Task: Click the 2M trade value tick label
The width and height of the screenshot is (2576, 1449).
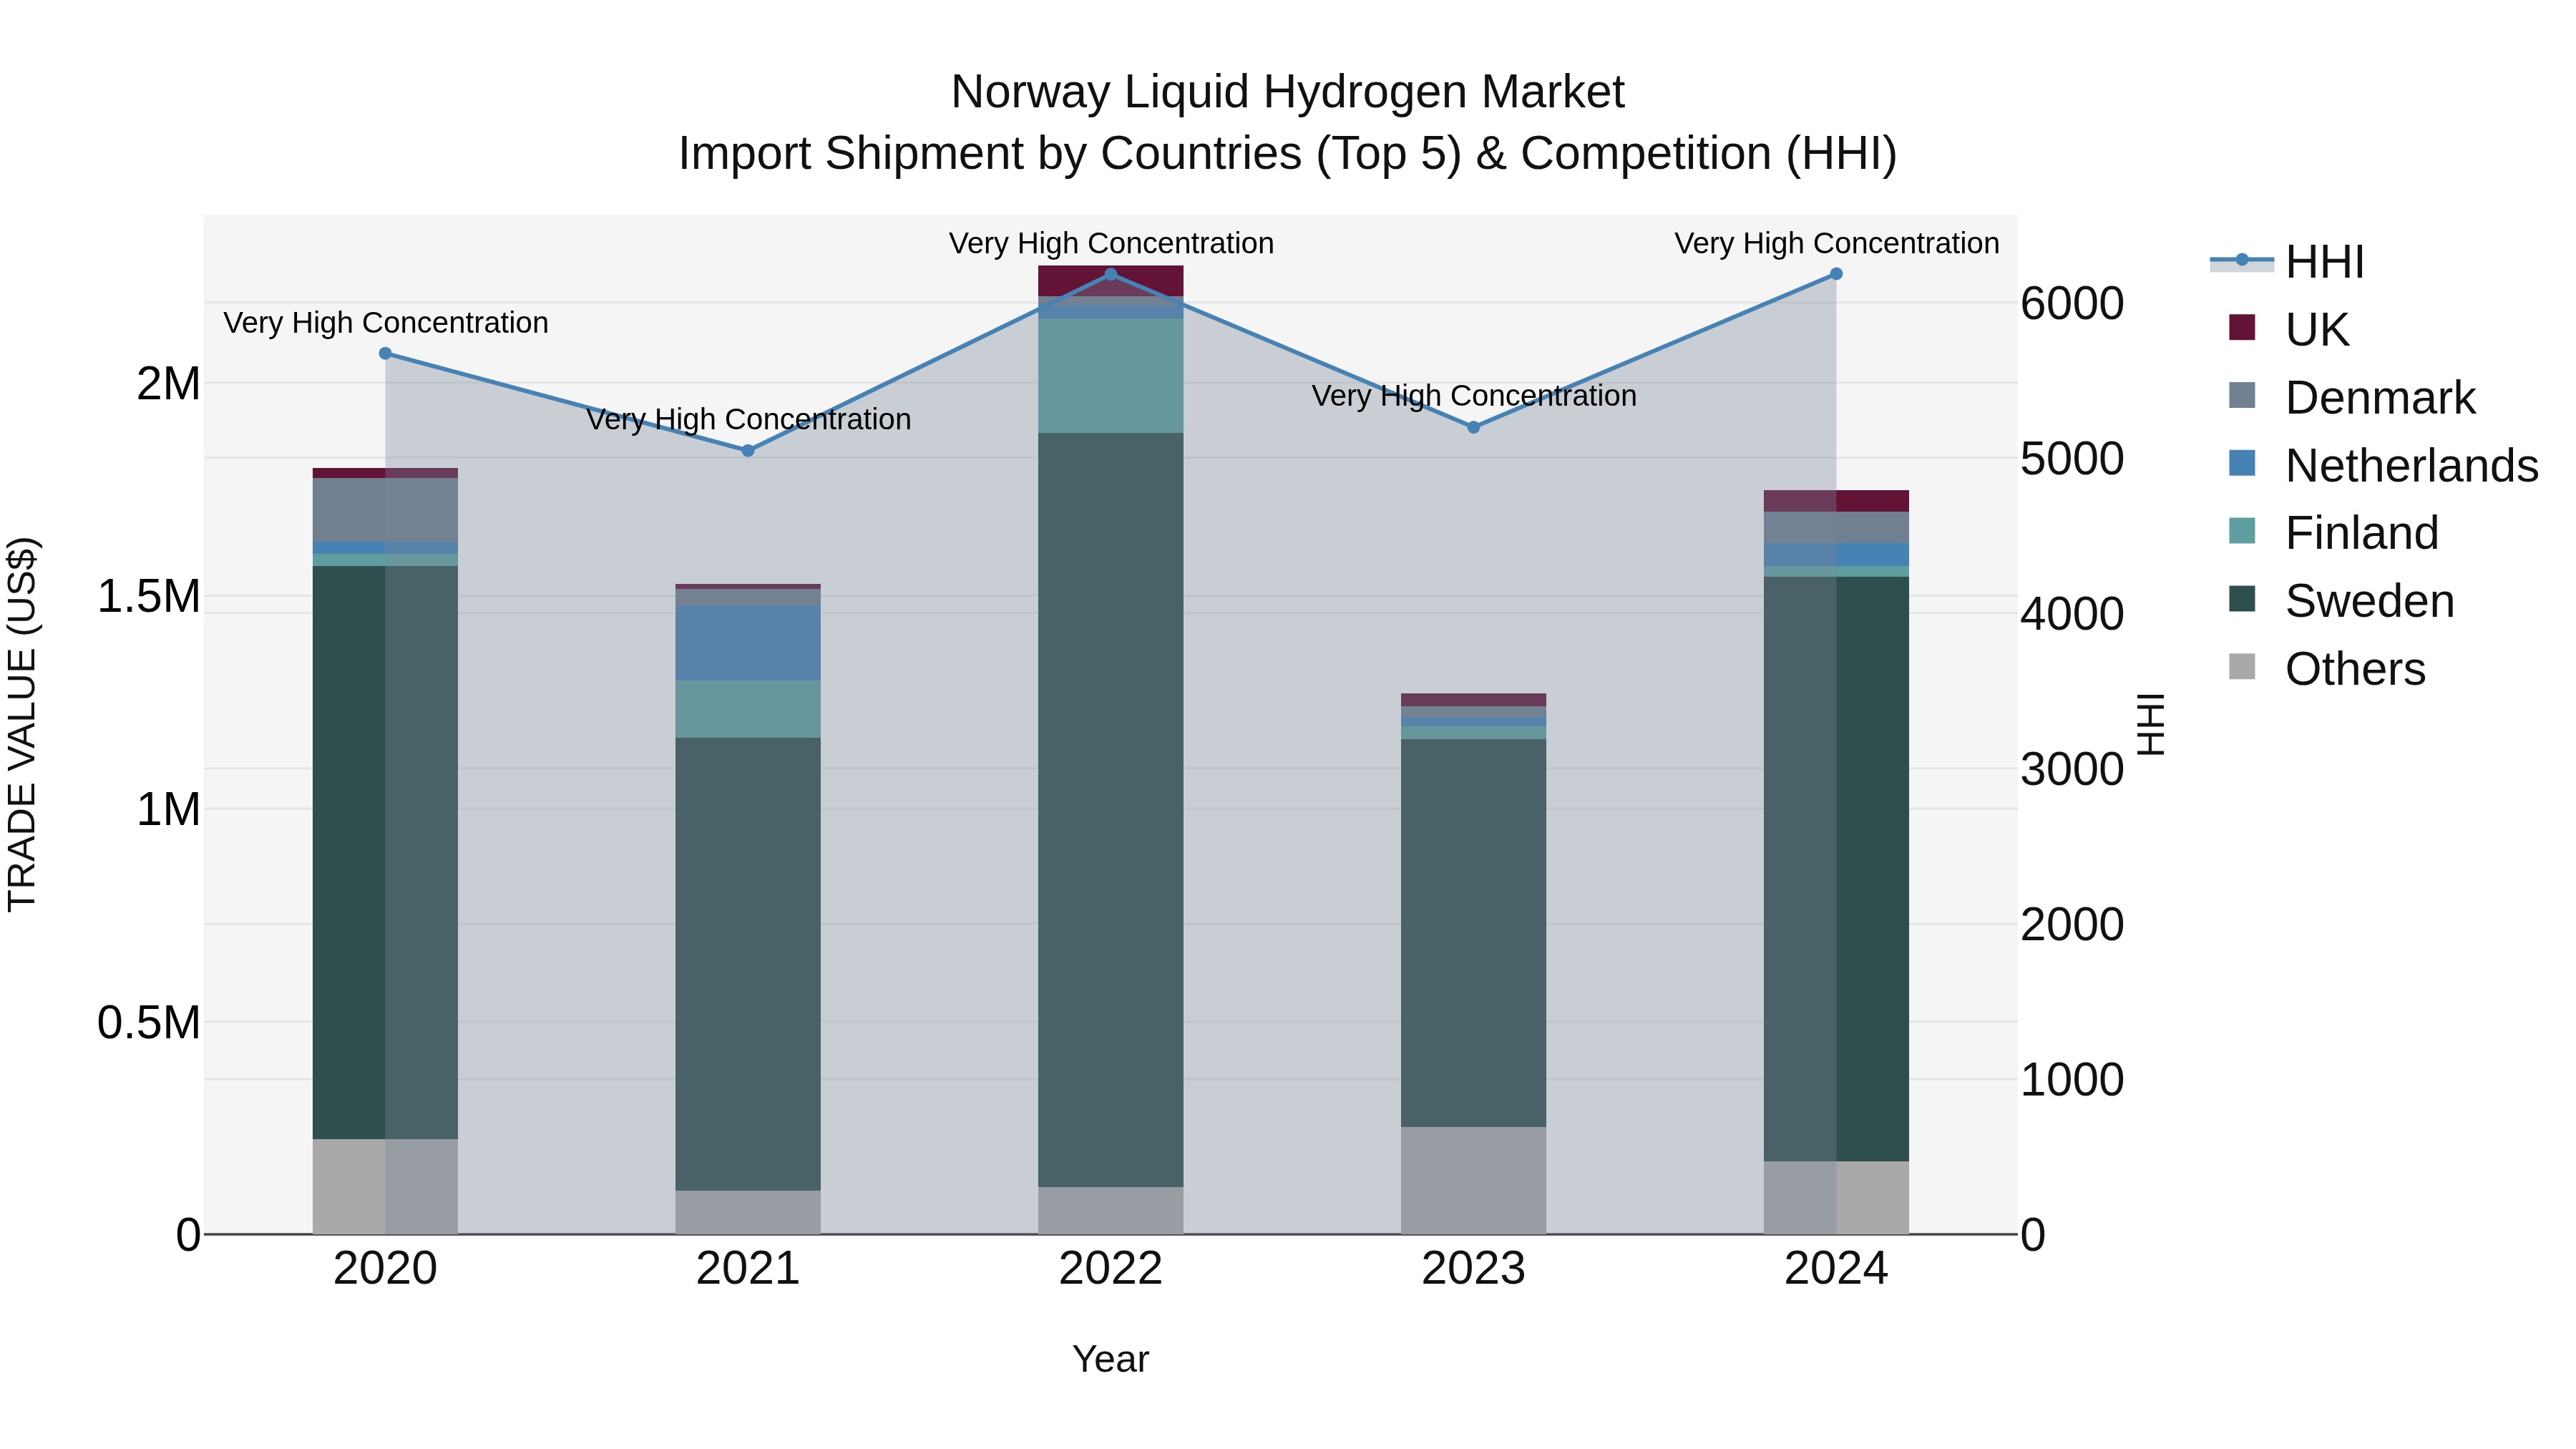Action: (168, 384)
